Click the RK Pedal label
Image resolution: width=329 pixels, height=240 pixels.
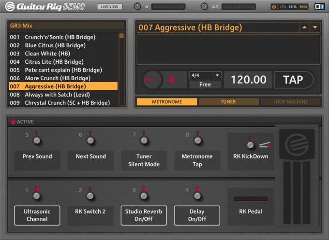coord(251,212)
